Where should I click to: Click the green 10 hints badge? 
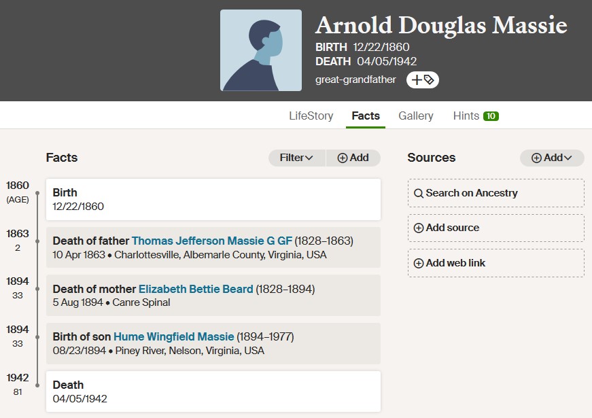(x=491, y=116)
